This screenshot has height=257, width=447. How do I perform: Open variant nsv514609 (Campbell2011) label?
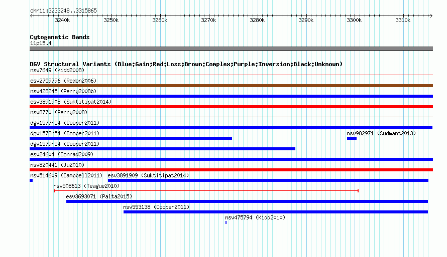66,175
